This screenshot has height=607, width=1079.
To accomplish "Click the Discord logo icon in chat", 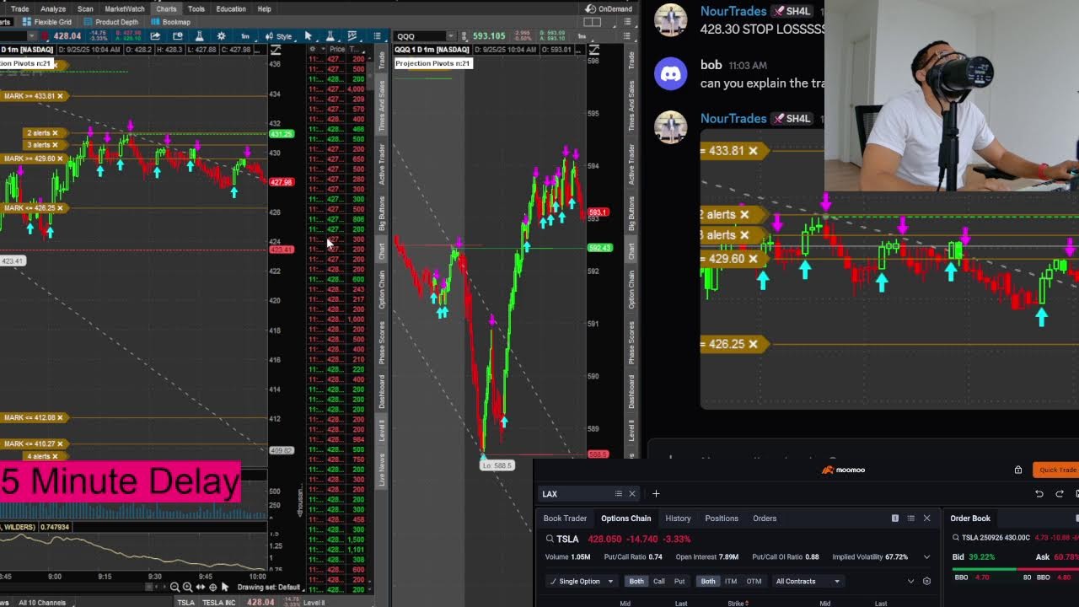I will pos(671,74).
